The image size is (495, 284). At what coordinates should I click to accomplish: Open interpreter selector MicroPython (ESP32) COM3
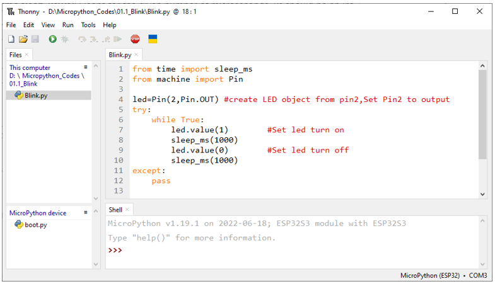pyautogui.click(x=443, y=275)
